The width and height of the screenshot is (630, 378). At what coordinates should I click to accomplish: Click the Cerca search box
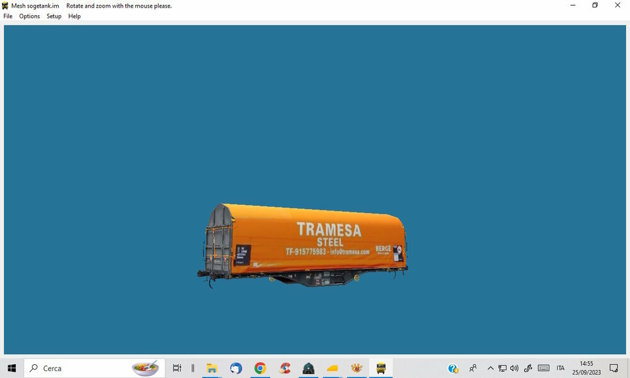tap(94, 368)
